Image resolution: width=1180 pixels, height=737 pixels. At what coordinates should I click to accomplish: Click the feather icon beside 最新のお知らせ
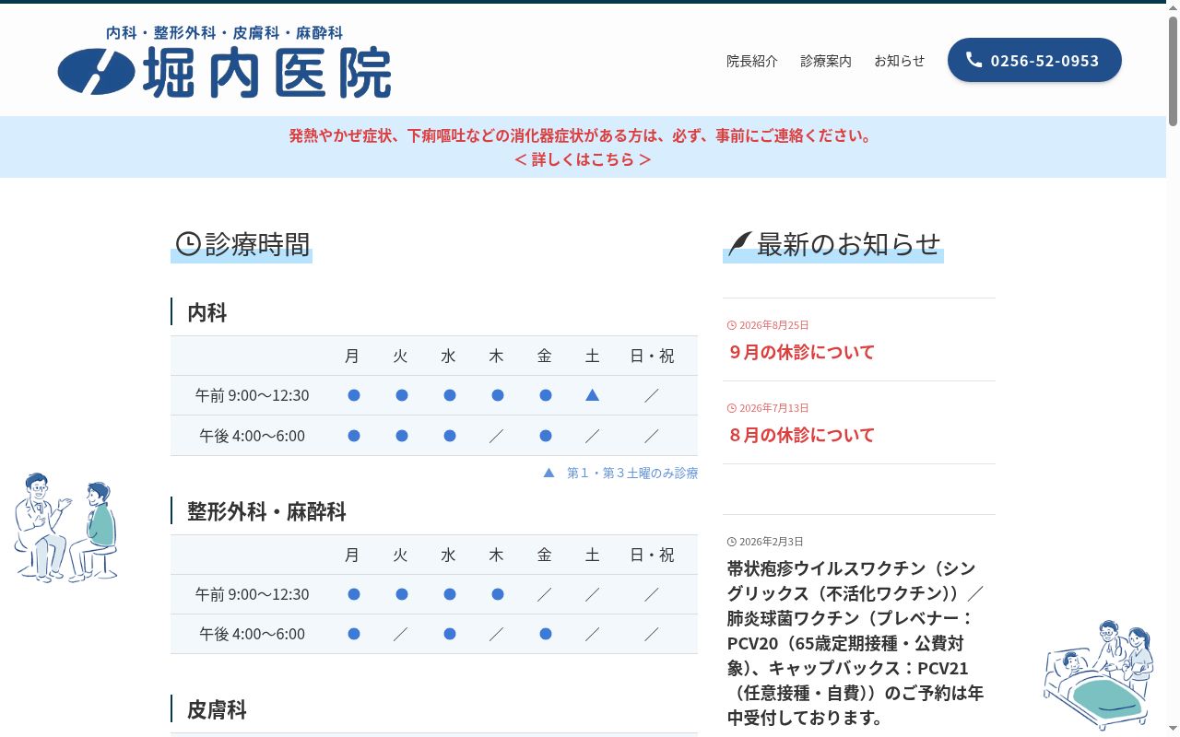[740, 244]
